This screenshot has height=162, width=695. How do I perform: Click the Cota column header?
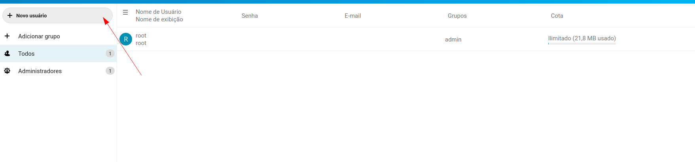tap(557, 16)
